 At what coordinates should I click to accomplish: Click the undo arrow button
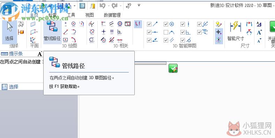click(102, 6)
